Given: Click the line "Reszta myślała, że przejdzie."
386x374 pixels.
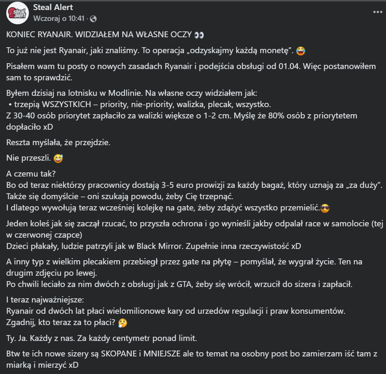Looking at the screenshot, I should point(59,143).
